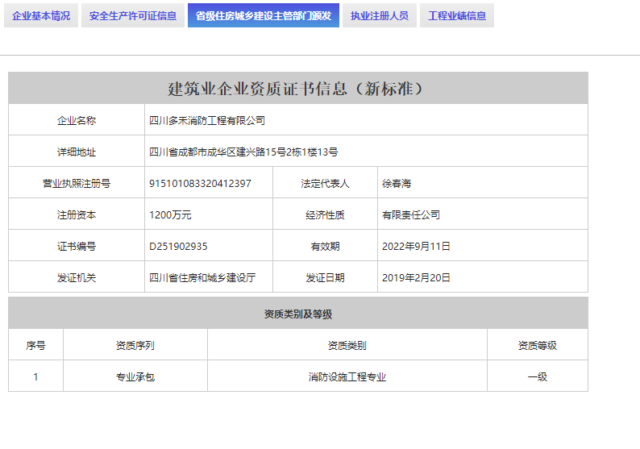Click registered capital value 1200万元
The width and height of the screenshot is (640, 449).
[170, 215]
